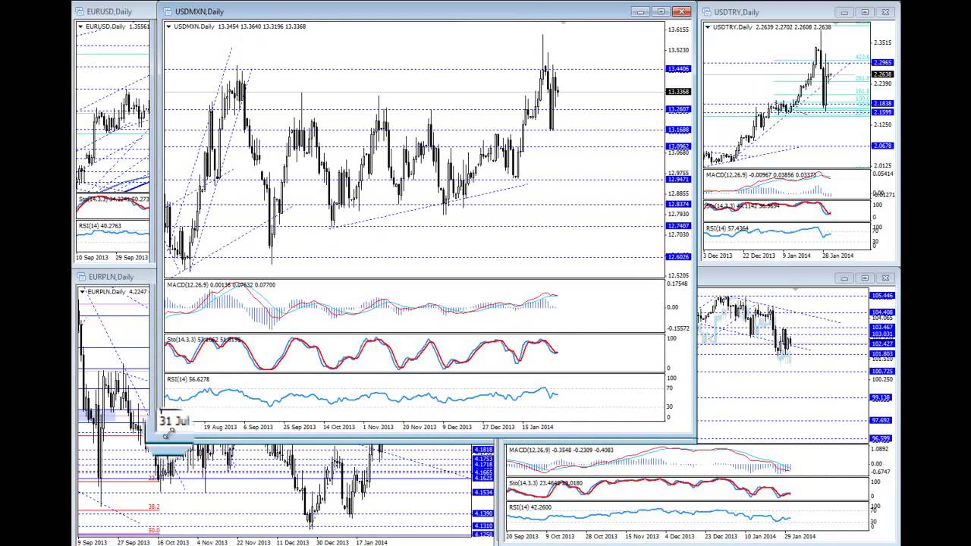Click the EURPLN 4.1390 price level label
Viewport: 971px width, 546px height.
click(482, 513)
